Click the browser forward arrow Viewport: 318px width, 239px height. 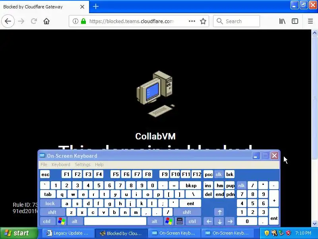pyautogui.click(x=21, y=21)
